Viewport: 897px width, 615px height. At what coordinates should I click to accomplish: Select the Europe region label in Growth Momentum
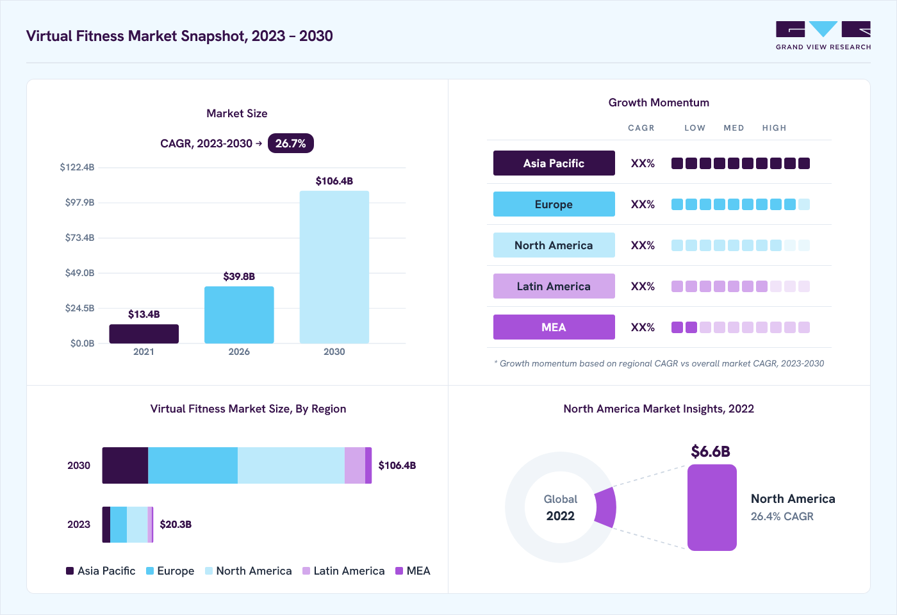tap(554, 204)
